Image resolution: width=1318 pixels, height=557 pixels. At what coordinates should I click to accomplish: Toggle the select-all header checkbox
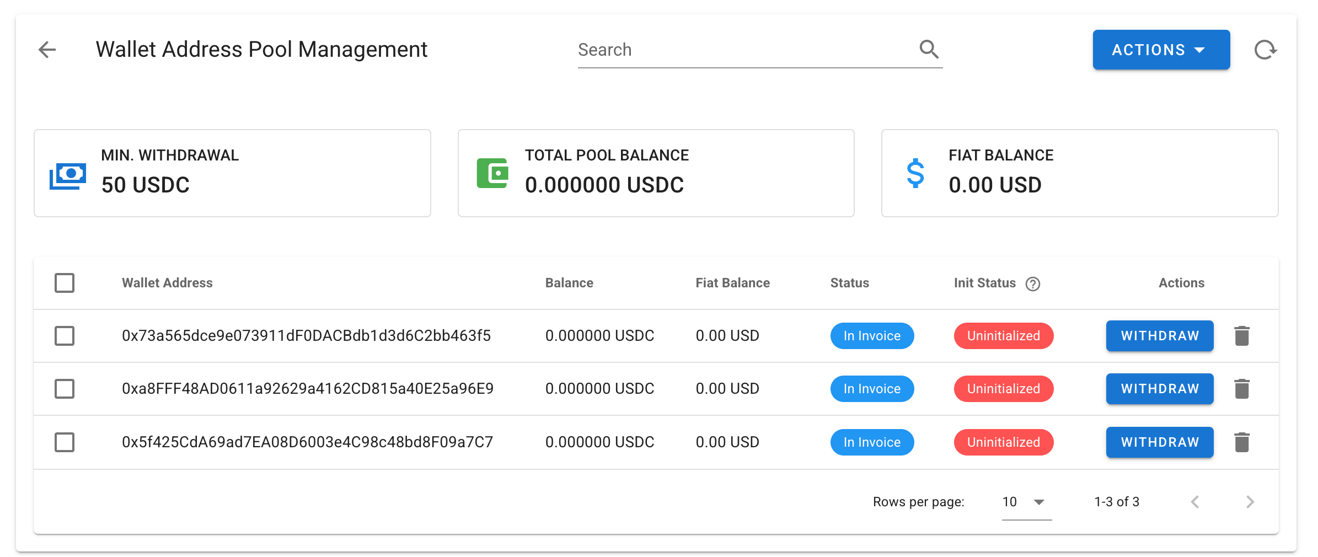[x=65, y=283]
